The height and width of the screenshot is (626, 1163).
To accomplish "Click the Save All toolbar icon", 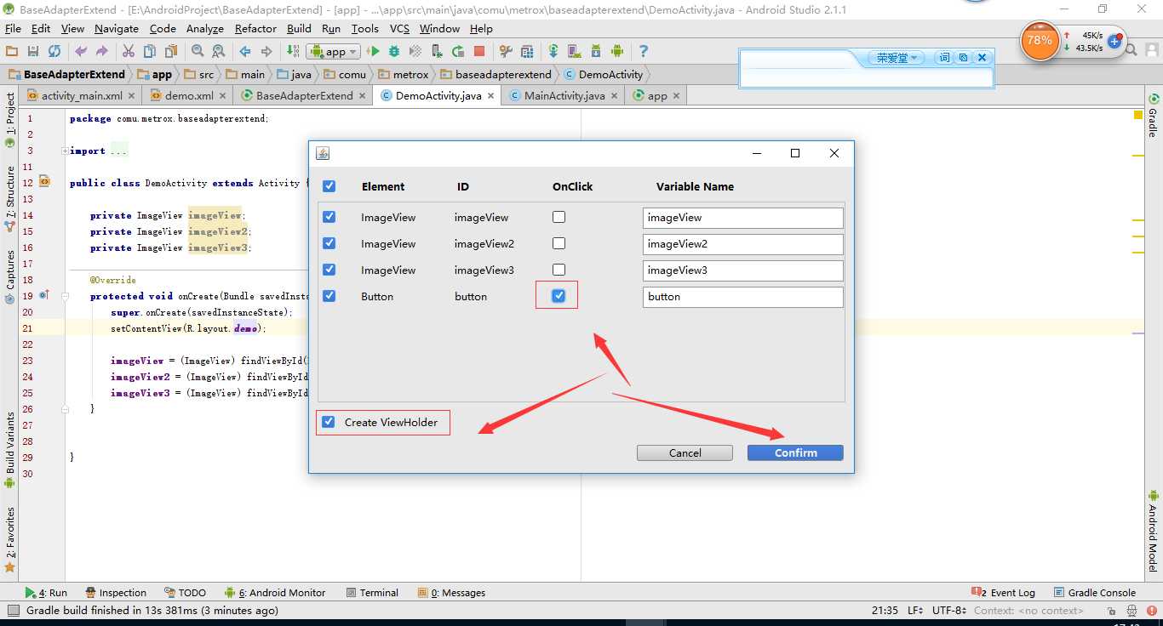I will pos(33,51).
